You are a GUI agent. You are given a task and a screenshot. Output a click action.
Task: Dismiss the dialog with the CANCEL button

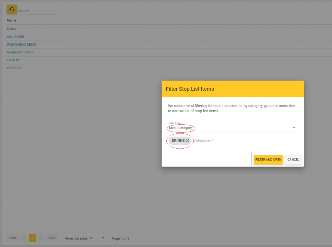coord(293,159)
